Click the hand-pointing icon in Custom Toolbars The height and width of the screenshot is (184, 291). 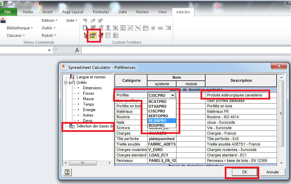[93, 20]
